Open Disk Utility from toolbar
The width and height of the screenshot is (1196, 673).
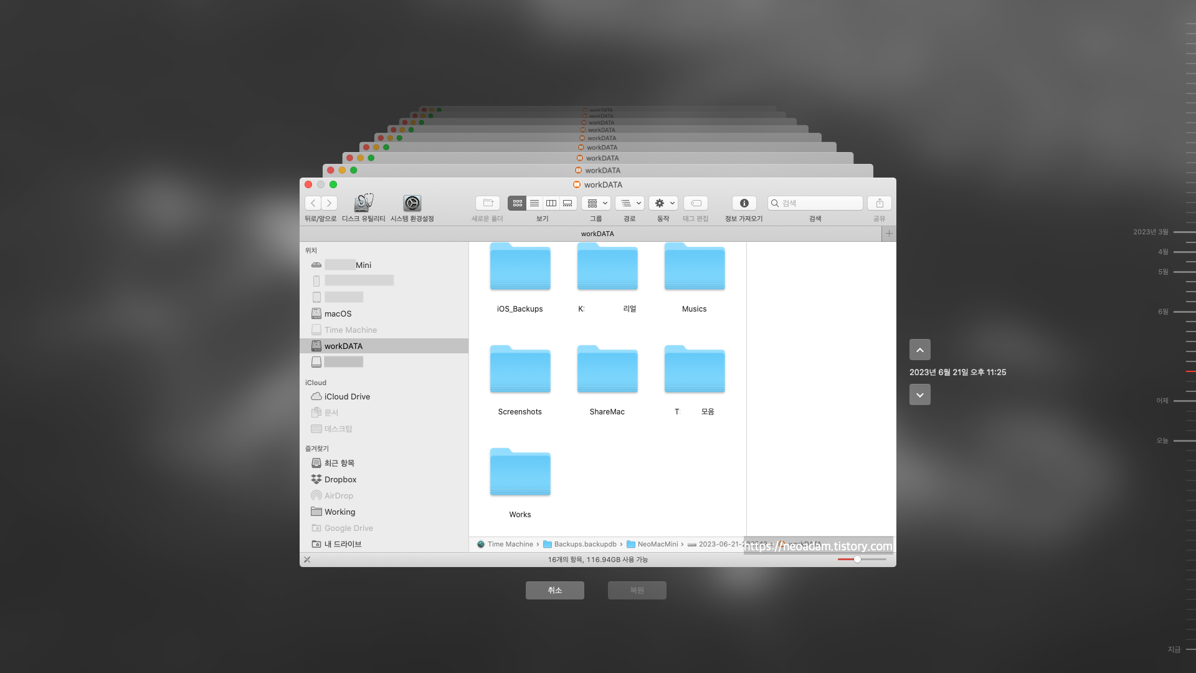click(364, 203)
